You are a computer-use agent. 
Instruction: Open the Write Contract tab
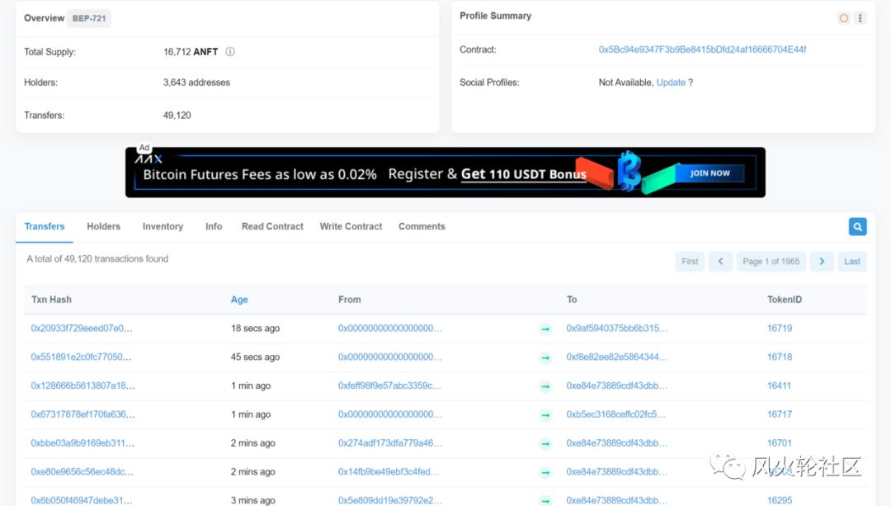click(351, 226)
